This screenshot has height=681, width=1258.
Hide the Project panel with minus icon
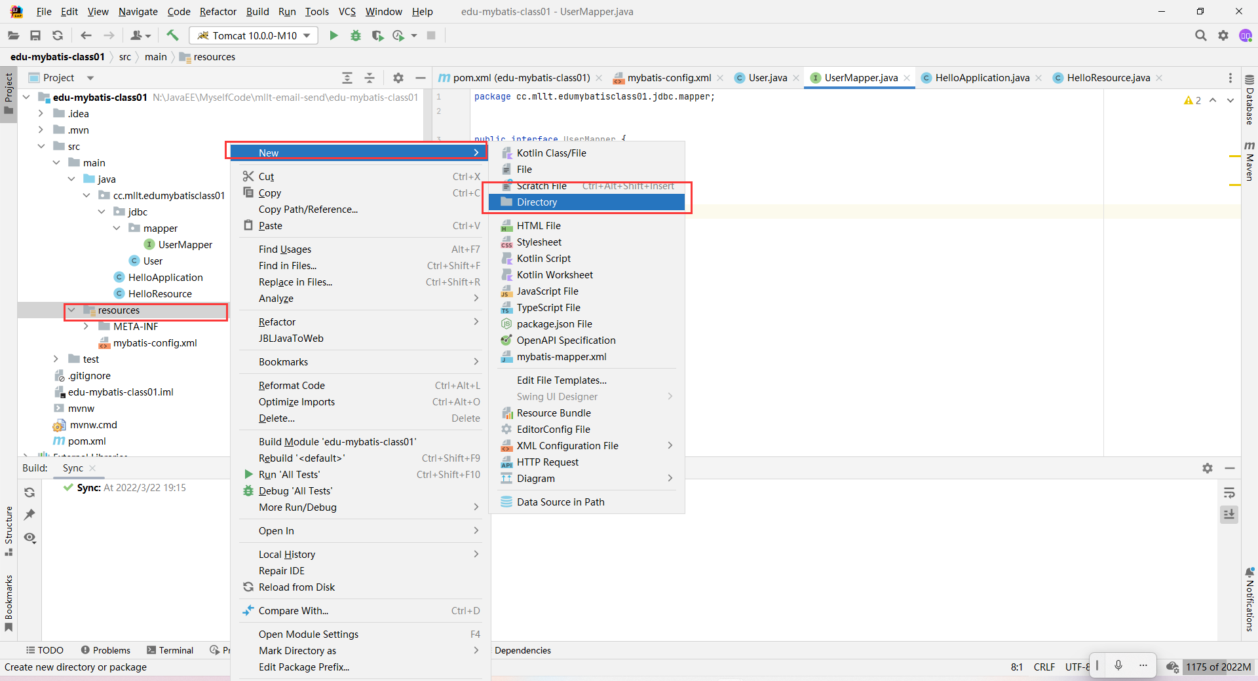coord(421,78)
